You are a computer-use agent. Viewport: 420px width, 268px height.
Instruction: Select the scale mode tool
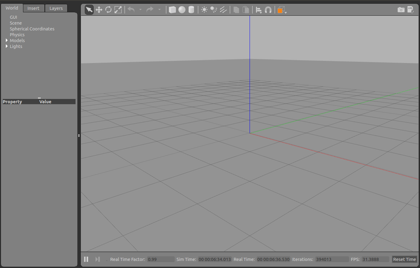tap(118, 10)
